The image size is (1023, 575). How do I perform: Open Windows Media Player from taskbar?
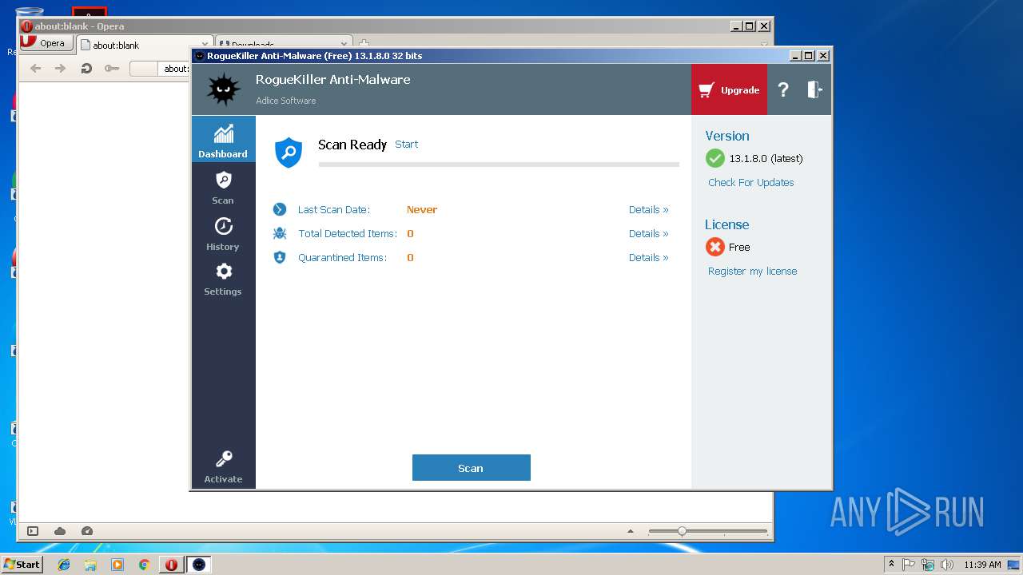point(117,565)
